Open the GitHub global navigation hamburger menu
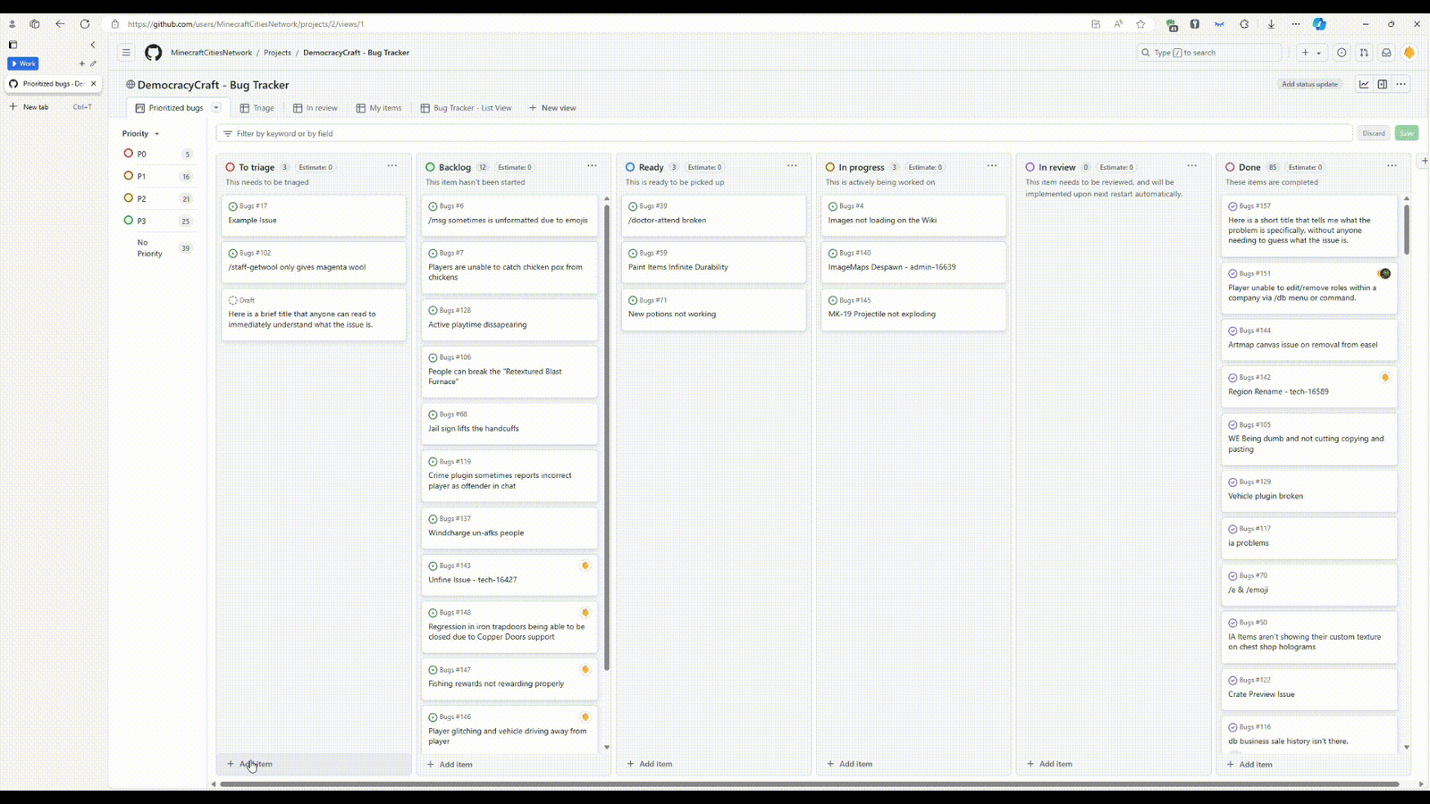The width and height of the screenshot is (1430, 804). click(126, 53)
